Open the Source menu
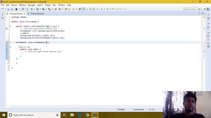This screenshot has width=211, height=118. pos(14,5)
